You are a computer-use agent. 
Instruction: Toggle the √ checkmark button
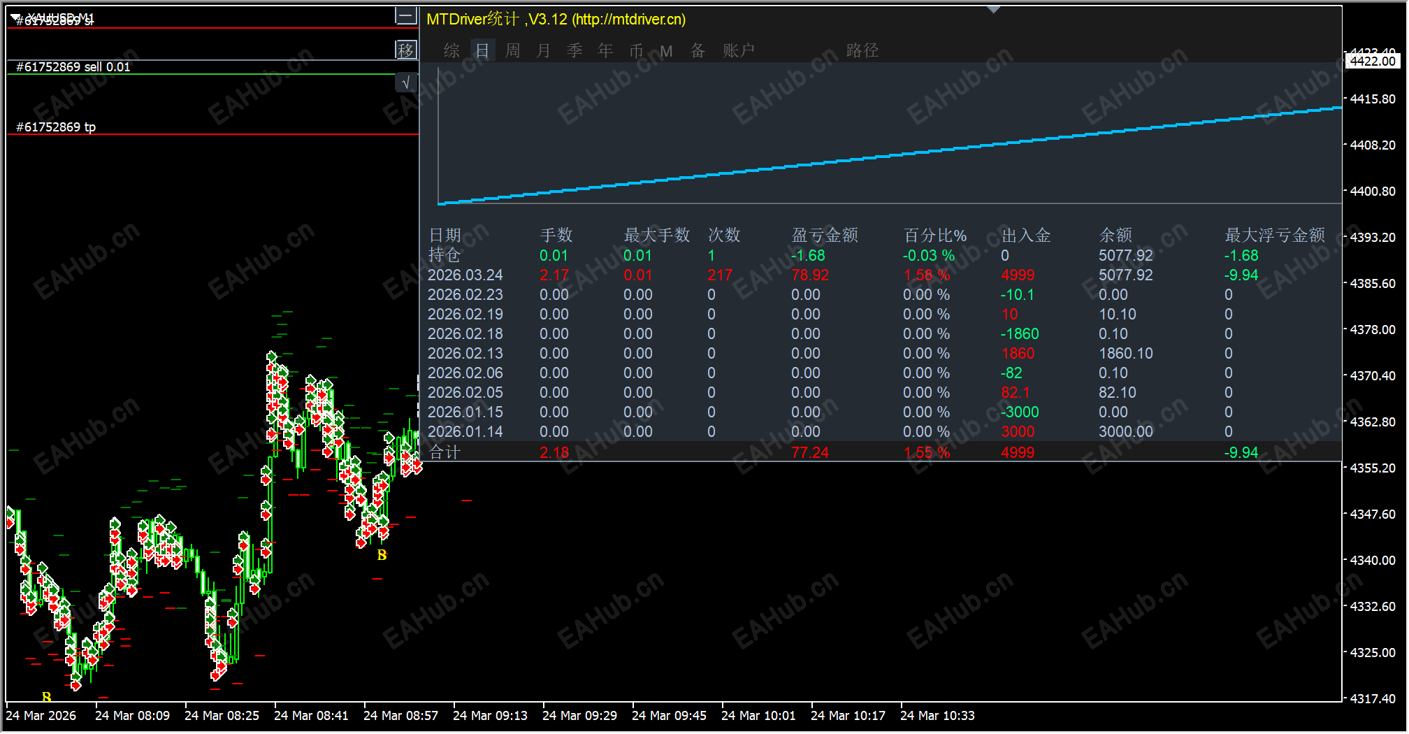tap(406, 82)
